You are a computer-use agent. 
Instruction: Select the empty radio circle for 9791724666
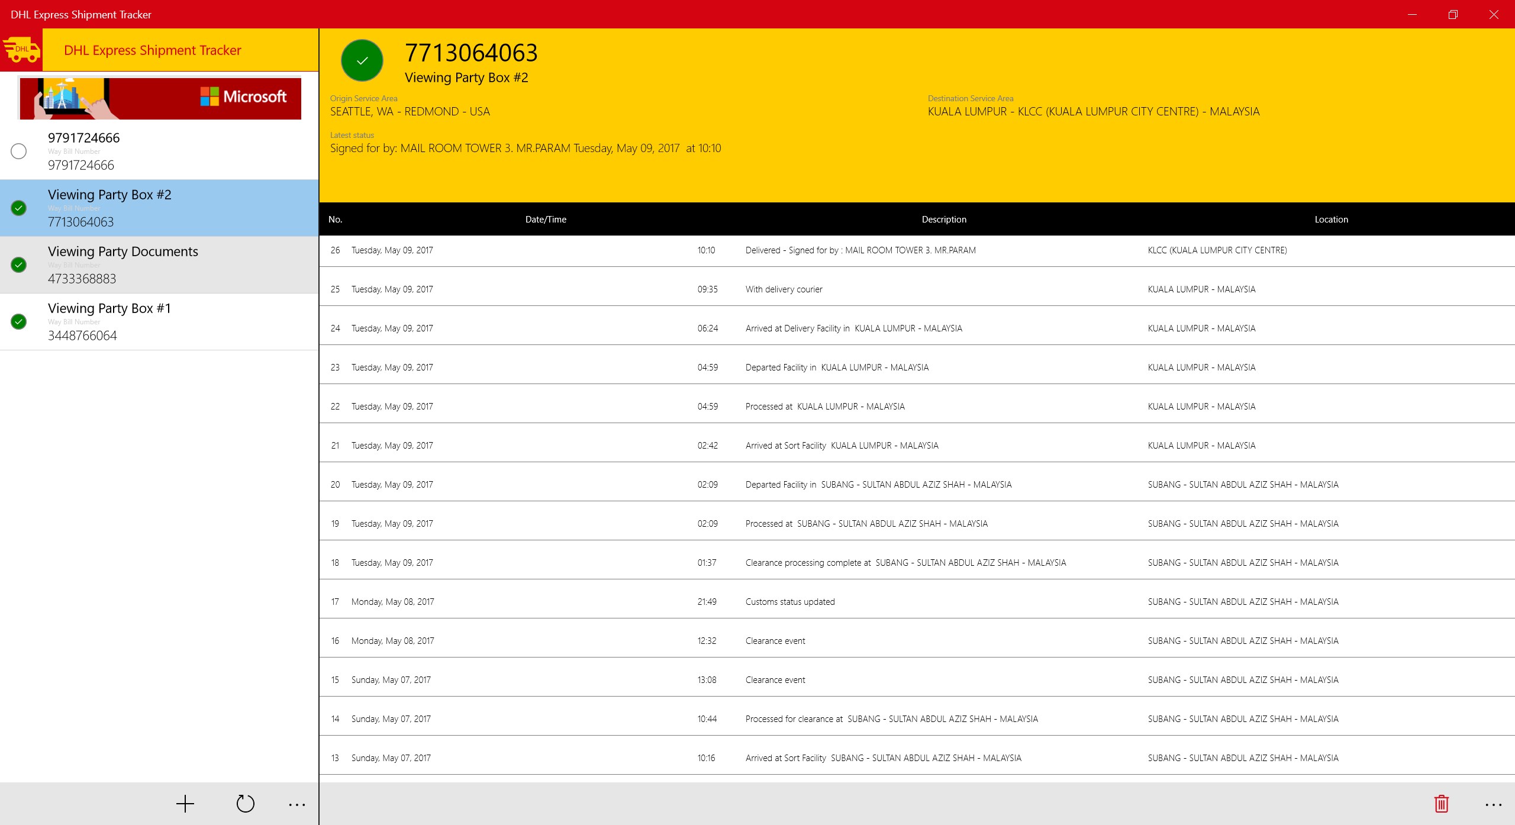tap(19, 151)
